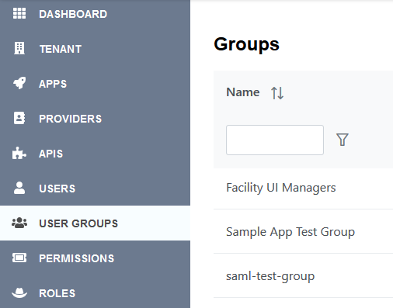Click the User Groups people icon

[x=19, y=223]
